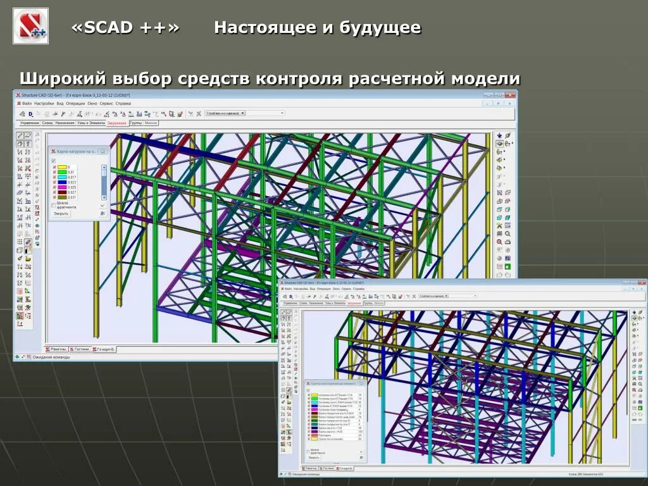Toggle the checkbox for value 0.01 in load map legend
The width and height of the screenshot is (648, 486).
tap(54, 172)
